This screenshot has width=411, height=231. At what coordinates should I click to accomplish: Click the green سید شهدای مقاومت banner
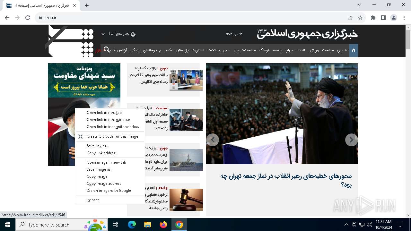tap(84, 80)
